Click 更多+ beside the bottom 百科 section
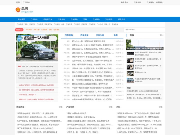The image size is (180, 135). point(161,107)
